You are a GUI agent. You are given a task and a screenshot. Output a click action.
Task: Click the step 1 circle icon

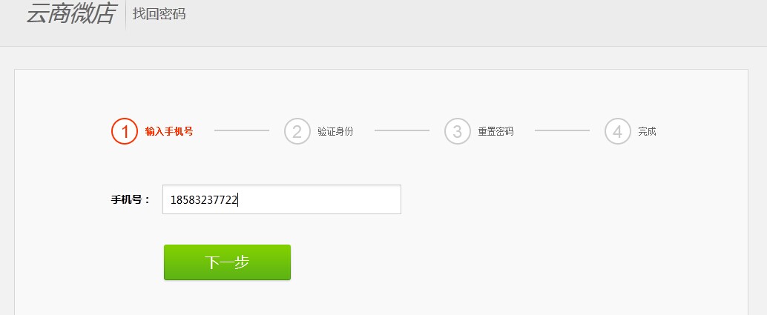click(x=124, y=131)
